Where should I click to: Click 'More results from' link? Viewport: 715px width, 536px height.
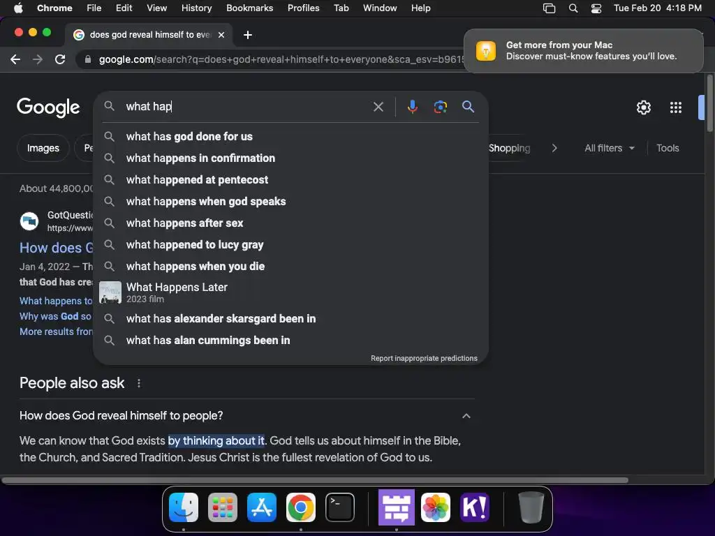pyautogui.click(x=56, y=332)
